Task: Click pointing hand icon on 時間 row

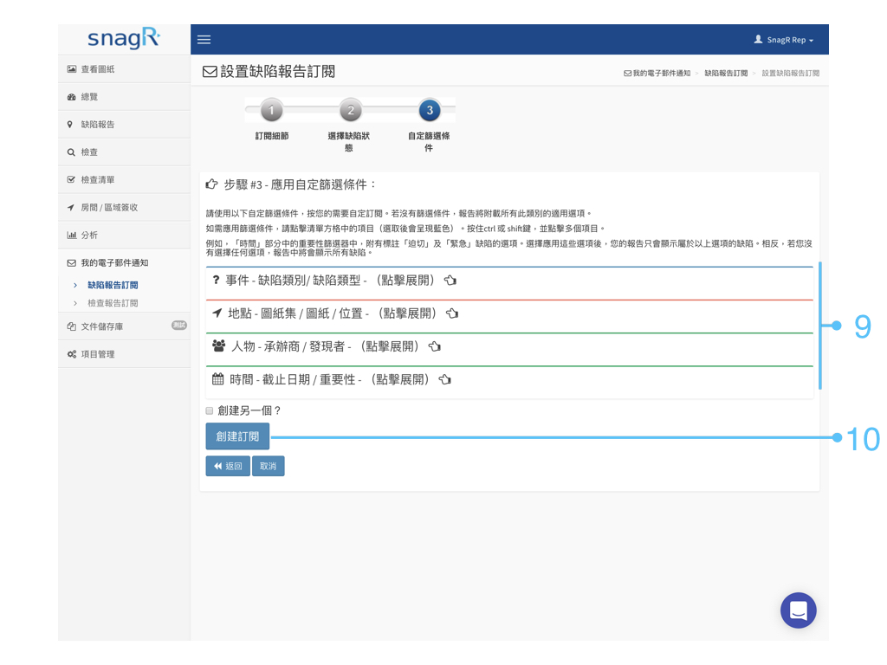Action: click(445, 379)
